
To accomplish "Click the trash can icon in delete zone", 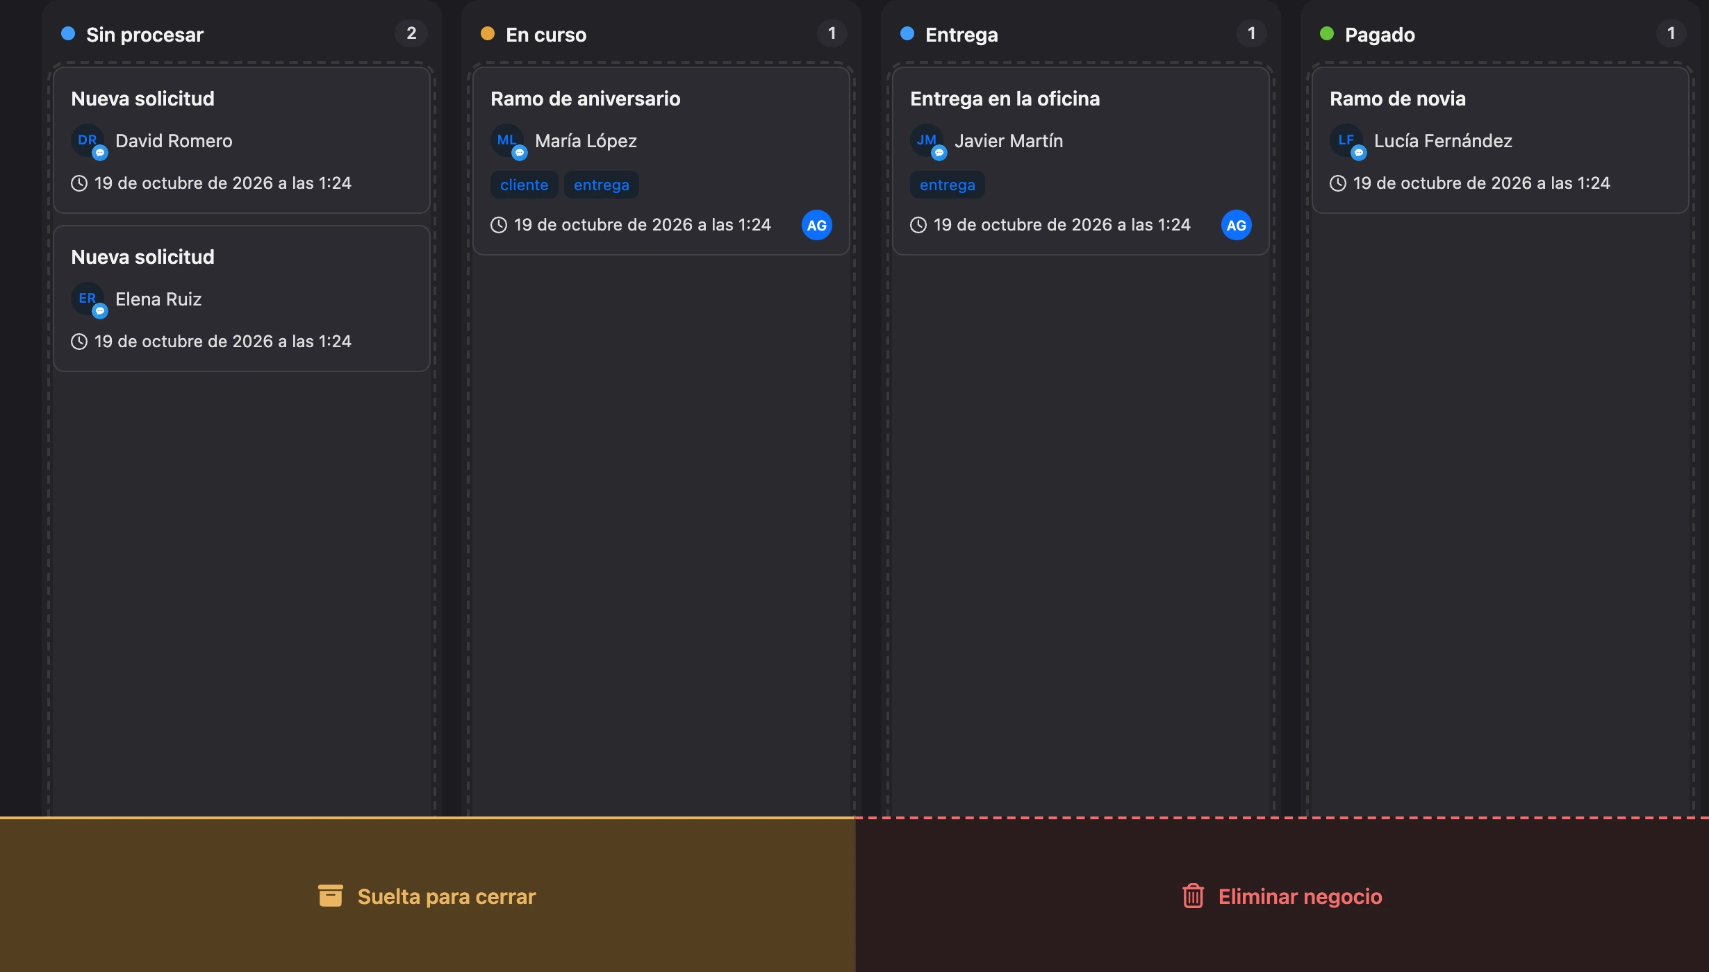I will (1194, 896).
